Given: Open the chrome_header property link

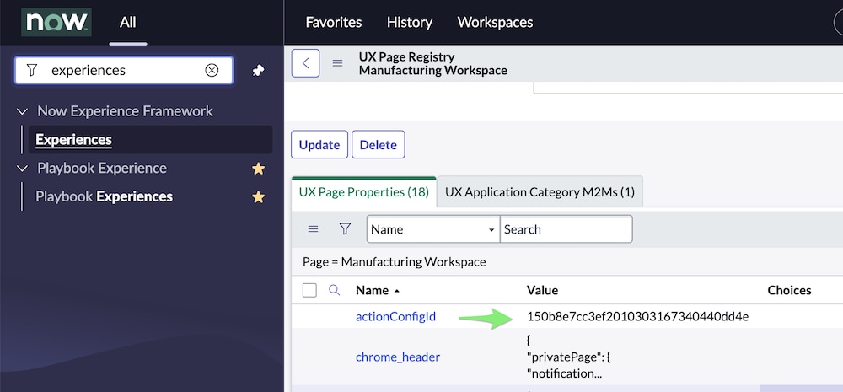Looking at the screenshot, I should tap(398, 357).
